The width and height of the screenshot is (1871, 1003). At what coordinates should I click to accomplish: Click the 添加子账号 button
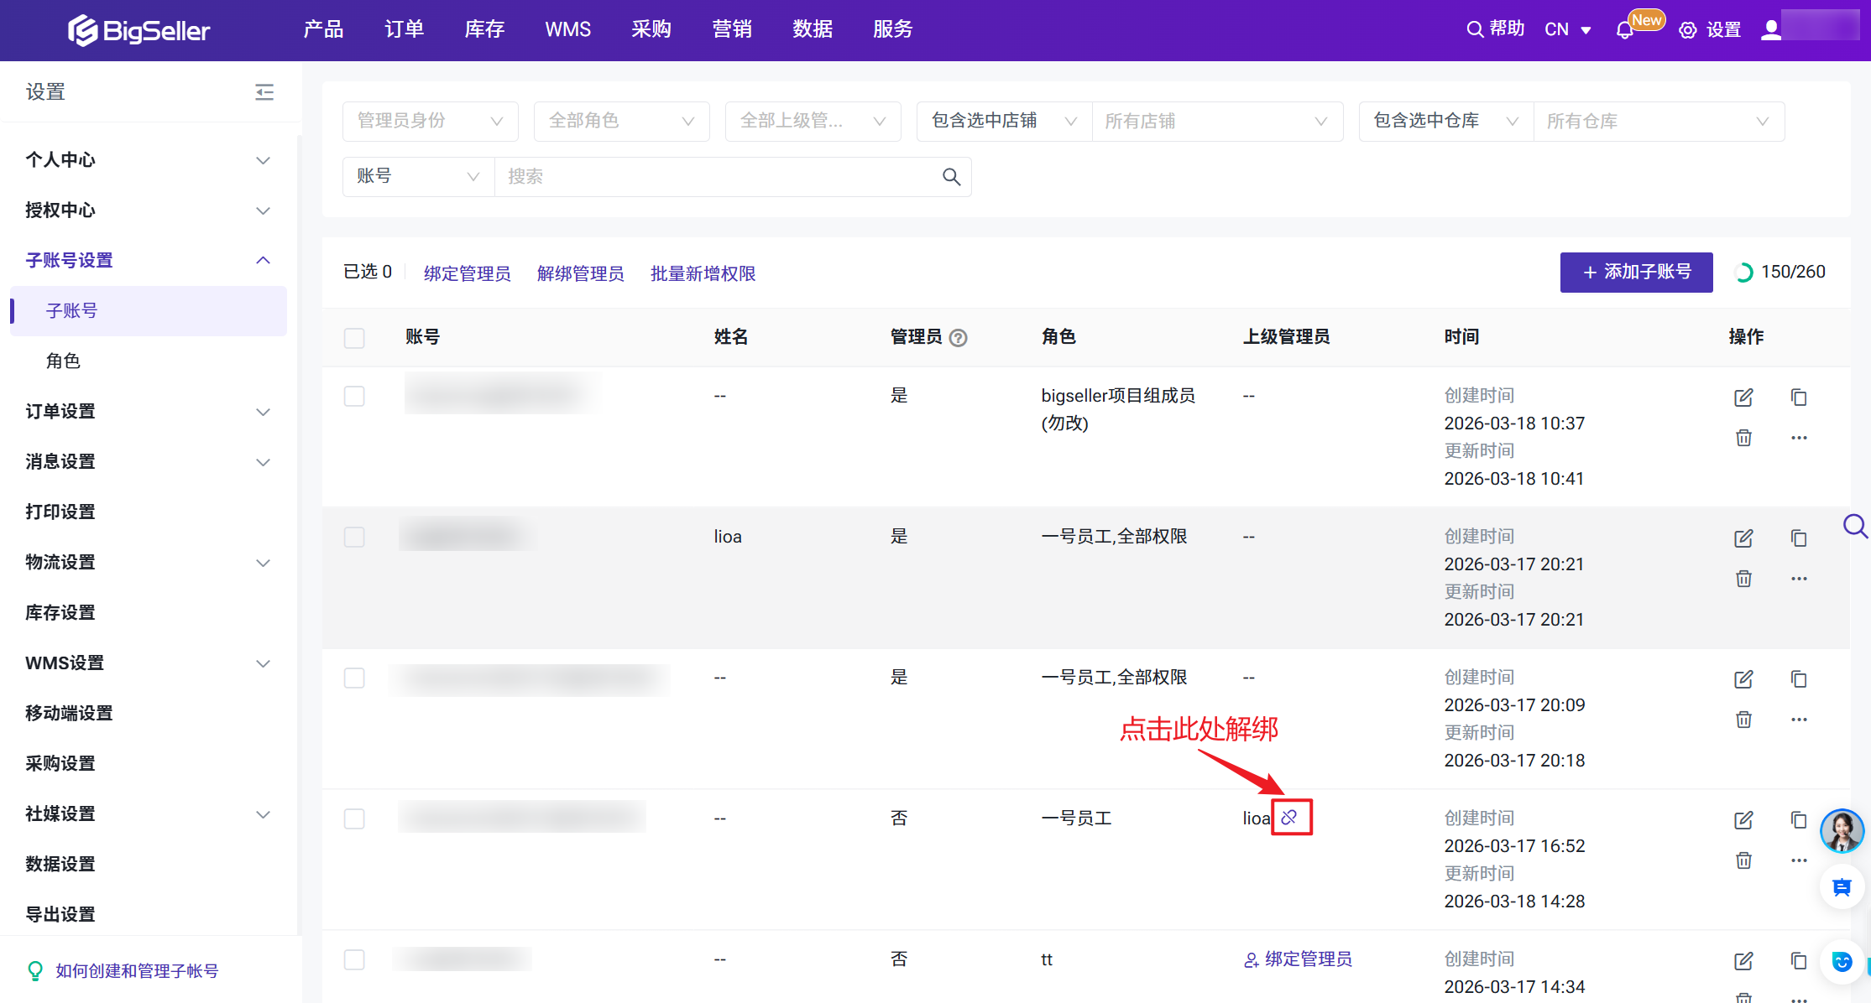(x=1636, y=272)
